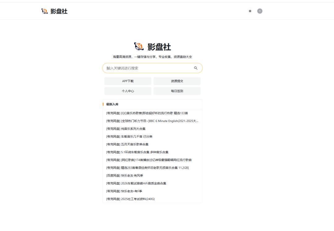Screen dimensions: 334x231
Task: Open 五月天音乐歌单合集 link
Action: point(127,144)
